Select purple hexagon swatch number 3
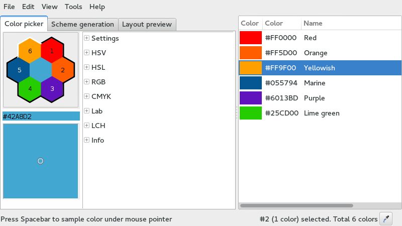Screen dimensions: 402x226 click(x=52, y=89)
